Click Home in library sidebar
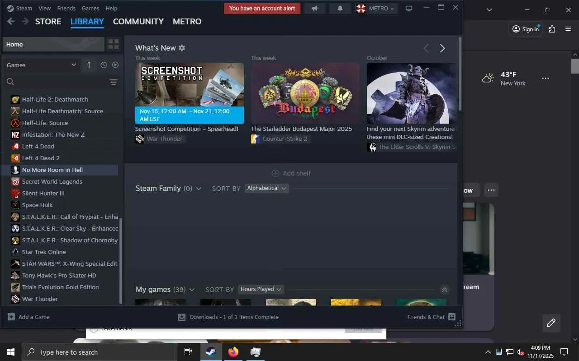Screen dimensions: 579x361 coord(54,44)
